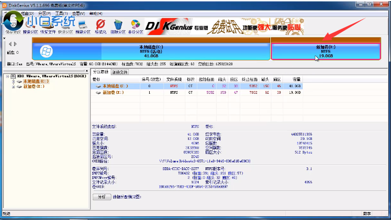Select the 新加卷(E:) partition block in the disk map
Image resolution: width=391 pixels, height=220 pixels.
[x=326, y=51]
